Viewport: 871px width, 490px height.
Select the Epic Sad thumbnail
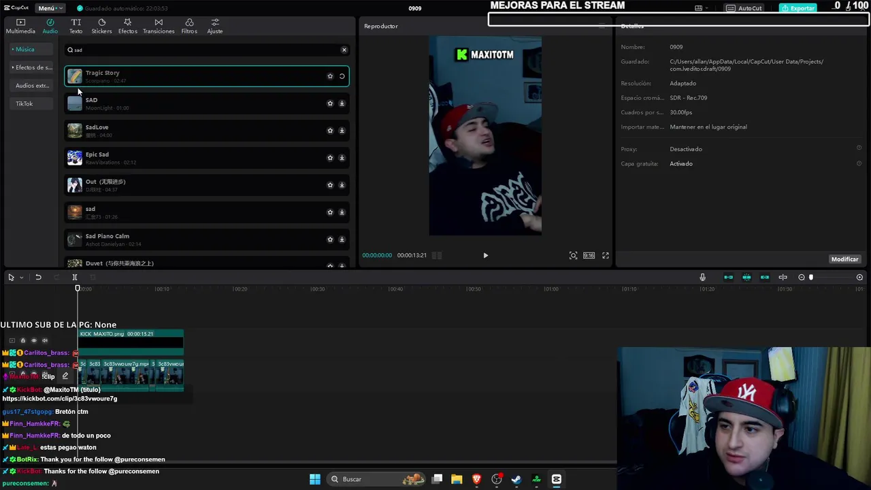click(75, 158)
